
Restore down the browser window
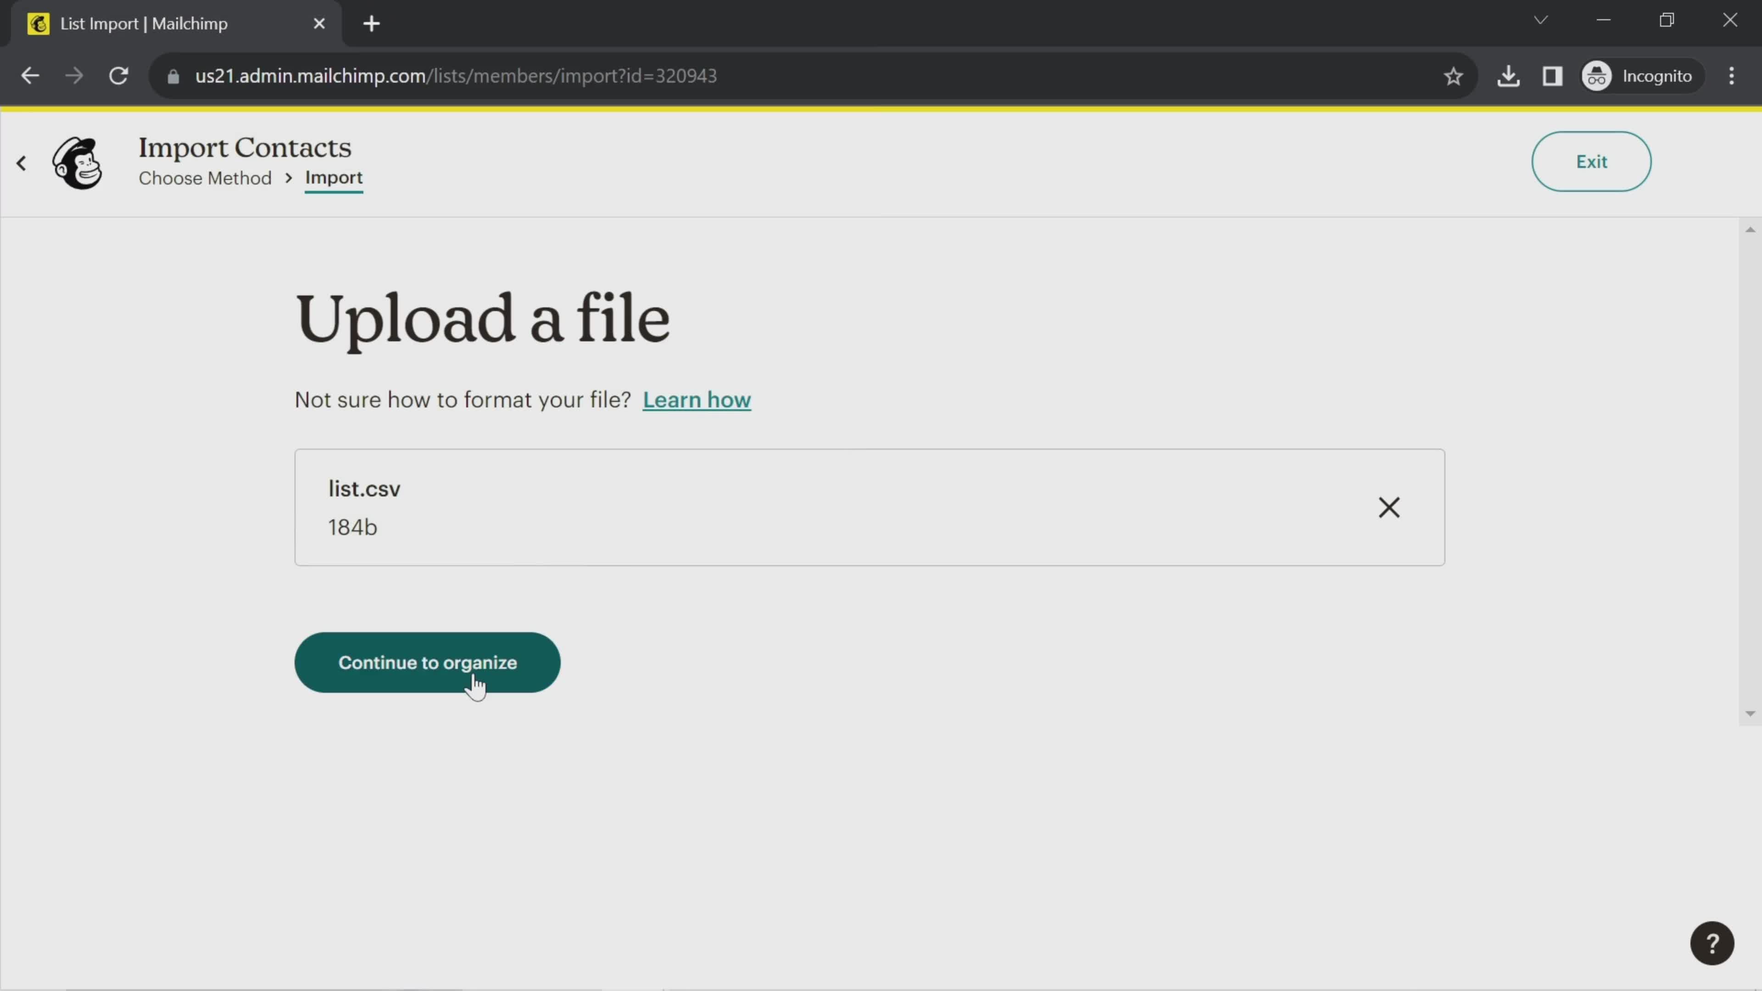click(x=1666, y=21)
